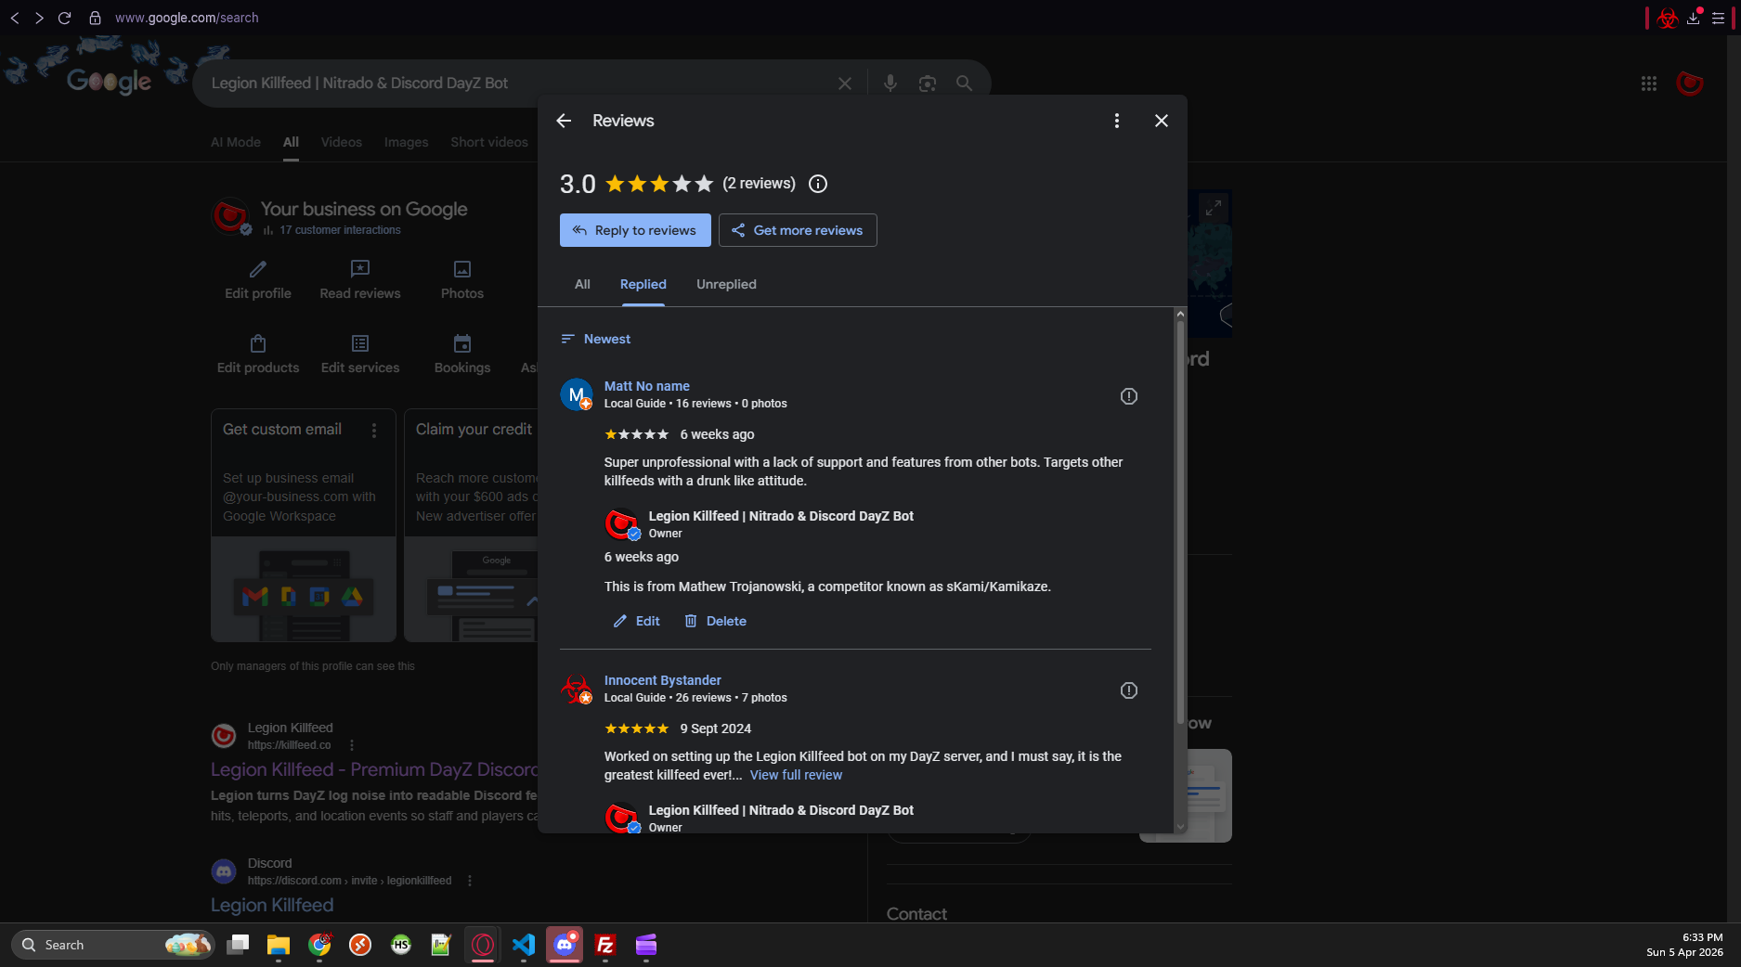Click Edit profile in the business panel
1741x967 pixels.
258,279
